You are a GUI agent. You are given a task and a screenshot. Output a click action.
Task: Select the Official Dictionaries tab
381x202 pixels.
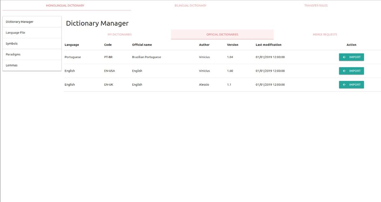(222, 34)
